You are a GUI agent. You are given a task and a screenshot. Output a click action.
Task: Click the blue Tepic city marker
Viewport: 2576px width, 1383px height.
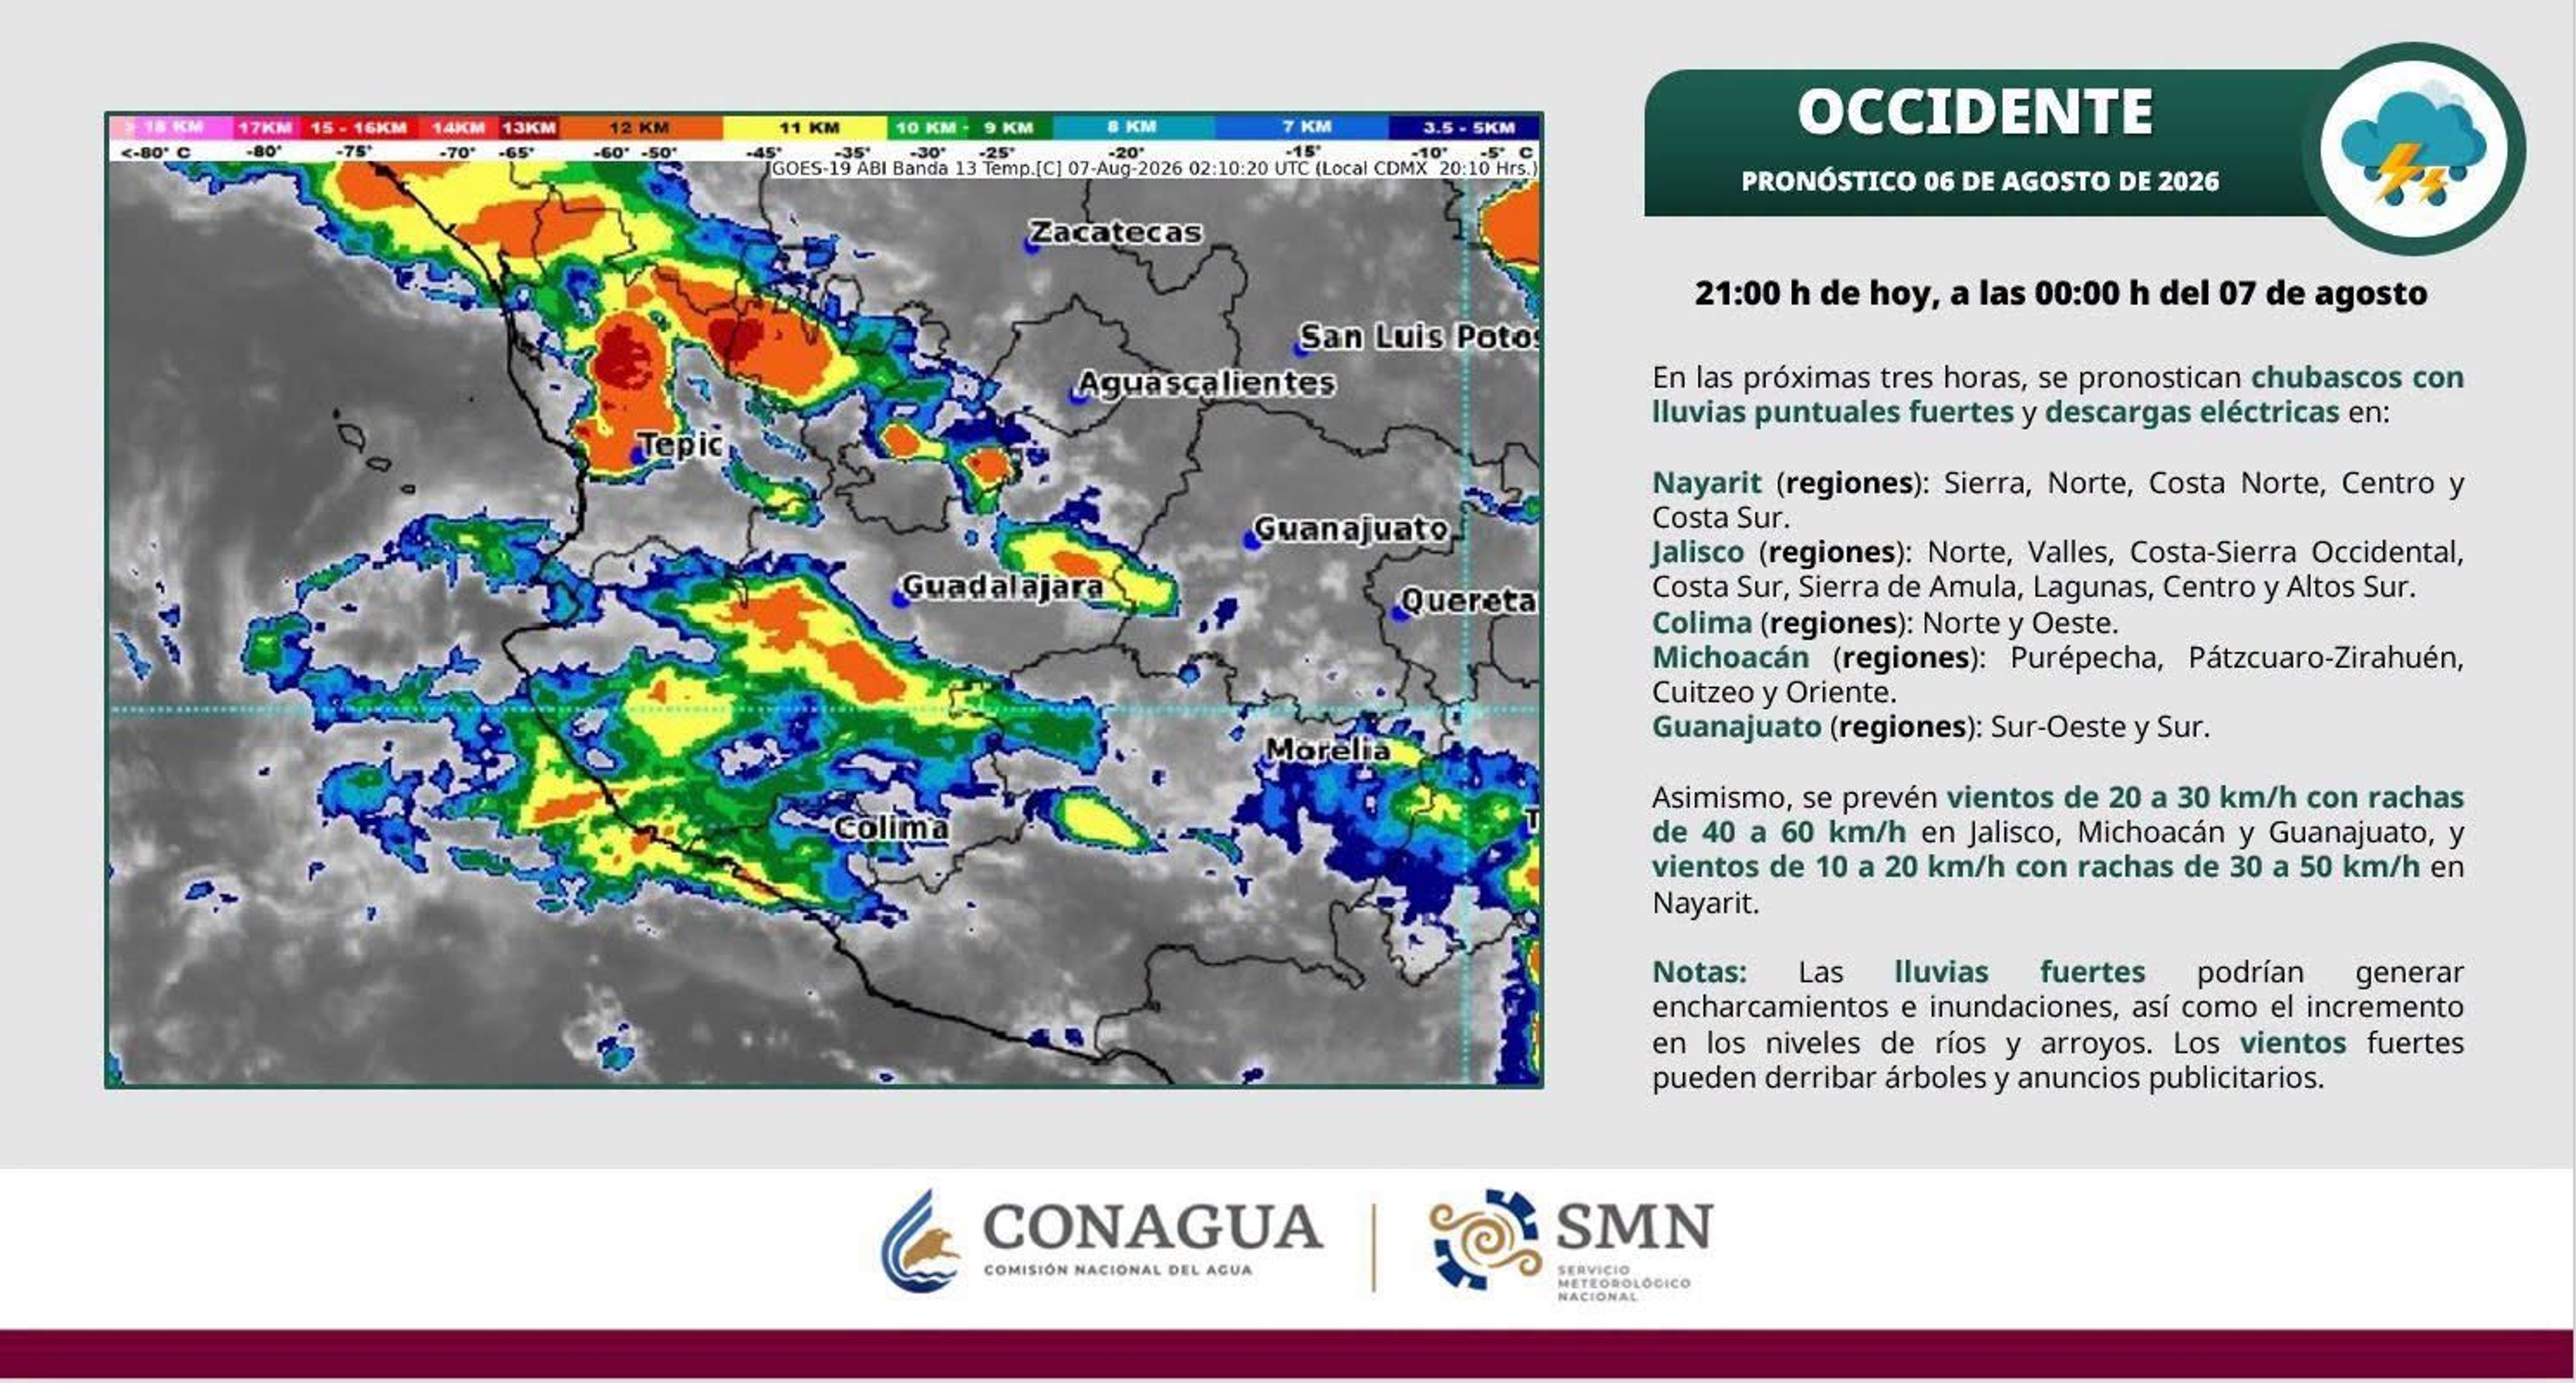click(638, 455)
